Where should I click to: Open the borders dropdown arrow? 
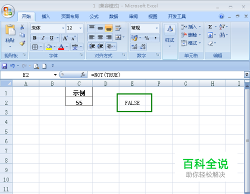(x=41, y=47)
